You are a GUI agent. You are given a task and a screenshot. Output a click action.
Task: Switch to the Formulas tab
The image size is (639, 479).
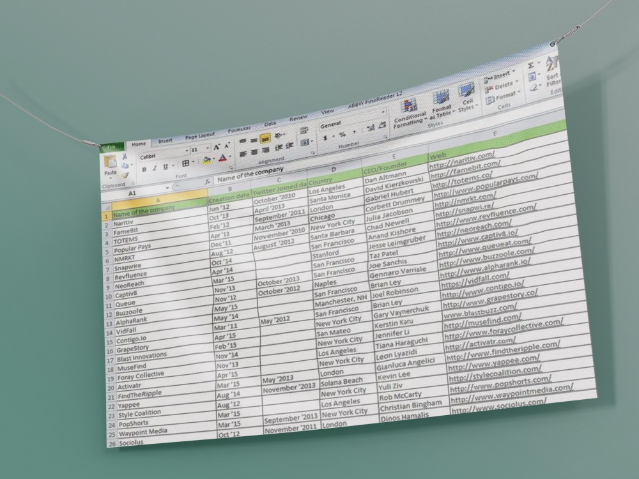(x=239, y=130)
